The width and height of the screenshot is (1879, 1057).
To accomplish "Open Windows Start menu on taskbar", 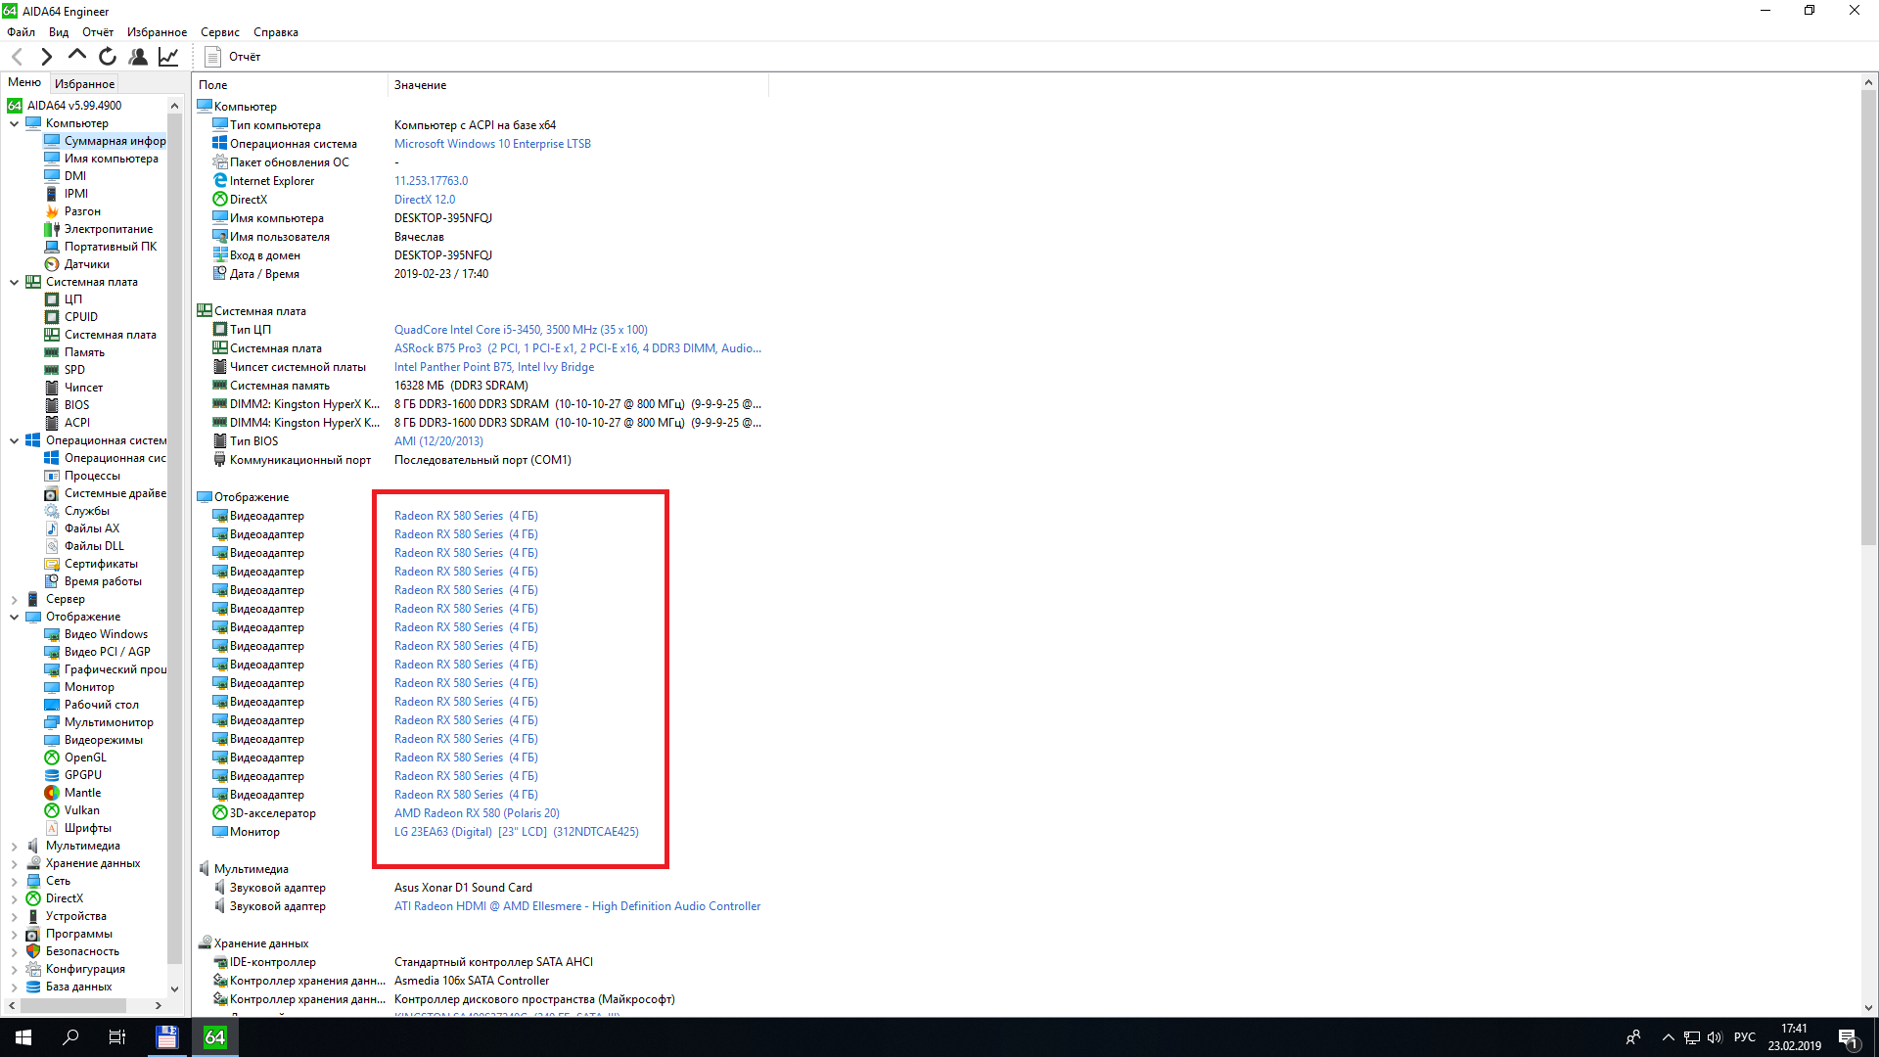I will [x=23, y=1037].
